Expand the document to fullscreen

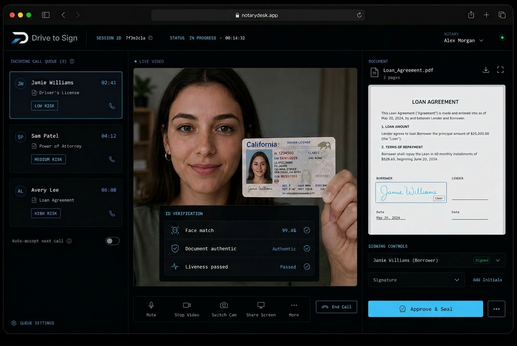click(x=500, y=70)
